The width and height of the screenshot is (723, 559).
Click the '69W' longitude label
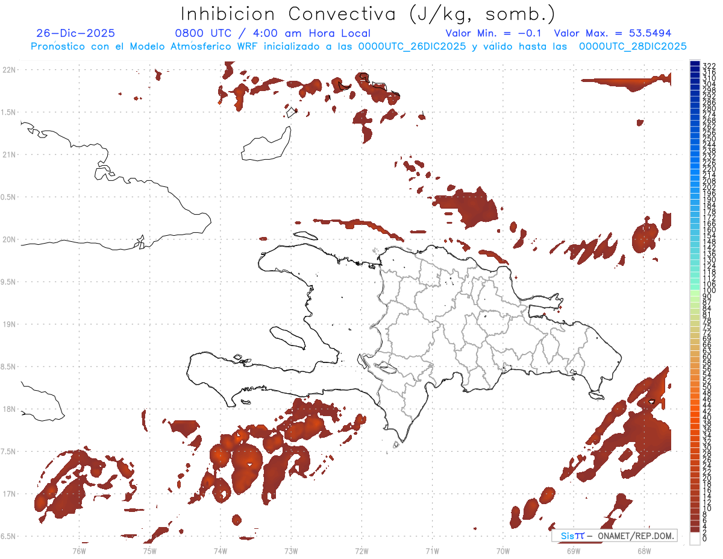pos(573,551)
